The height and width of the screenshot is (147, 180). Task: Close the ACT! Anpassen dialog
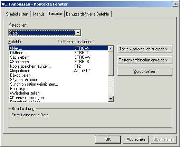[176, 4]
